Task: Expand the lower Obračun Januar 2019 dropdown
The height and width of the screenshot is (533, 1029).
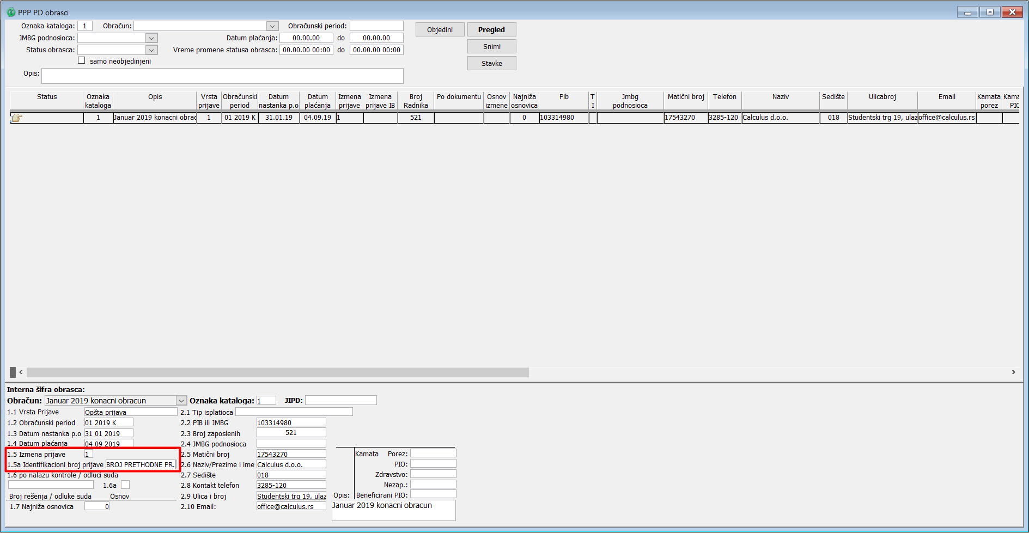Action: tap(181, 401)
